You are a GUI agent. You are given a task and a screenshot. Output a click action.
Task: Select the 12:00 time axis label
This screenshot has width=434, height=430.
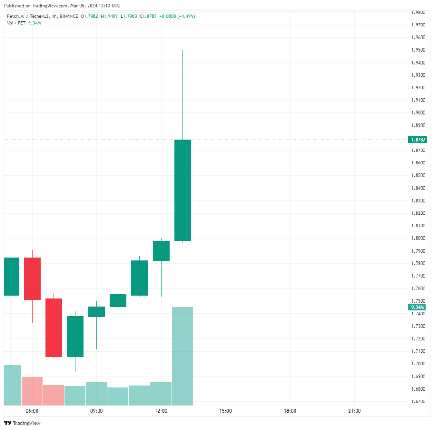click(x=161, y=411)
